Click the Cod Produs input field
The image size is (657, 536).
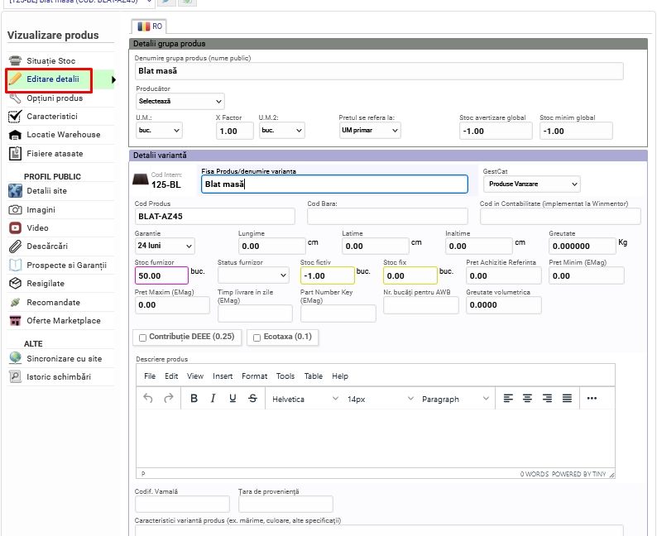tap(214, 217)
